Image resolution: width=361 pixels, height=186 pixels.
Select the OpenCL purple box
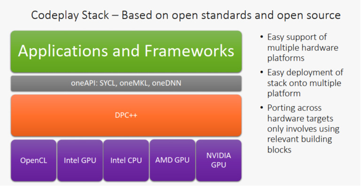(34, 161)
